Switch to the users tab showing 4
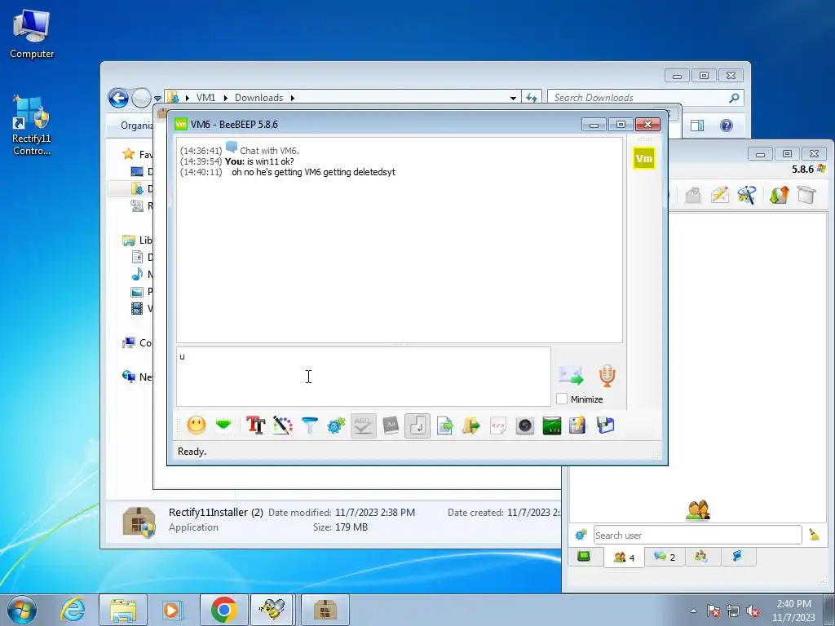The height and width of the screenshot is (626, 835). pos(624,558)
